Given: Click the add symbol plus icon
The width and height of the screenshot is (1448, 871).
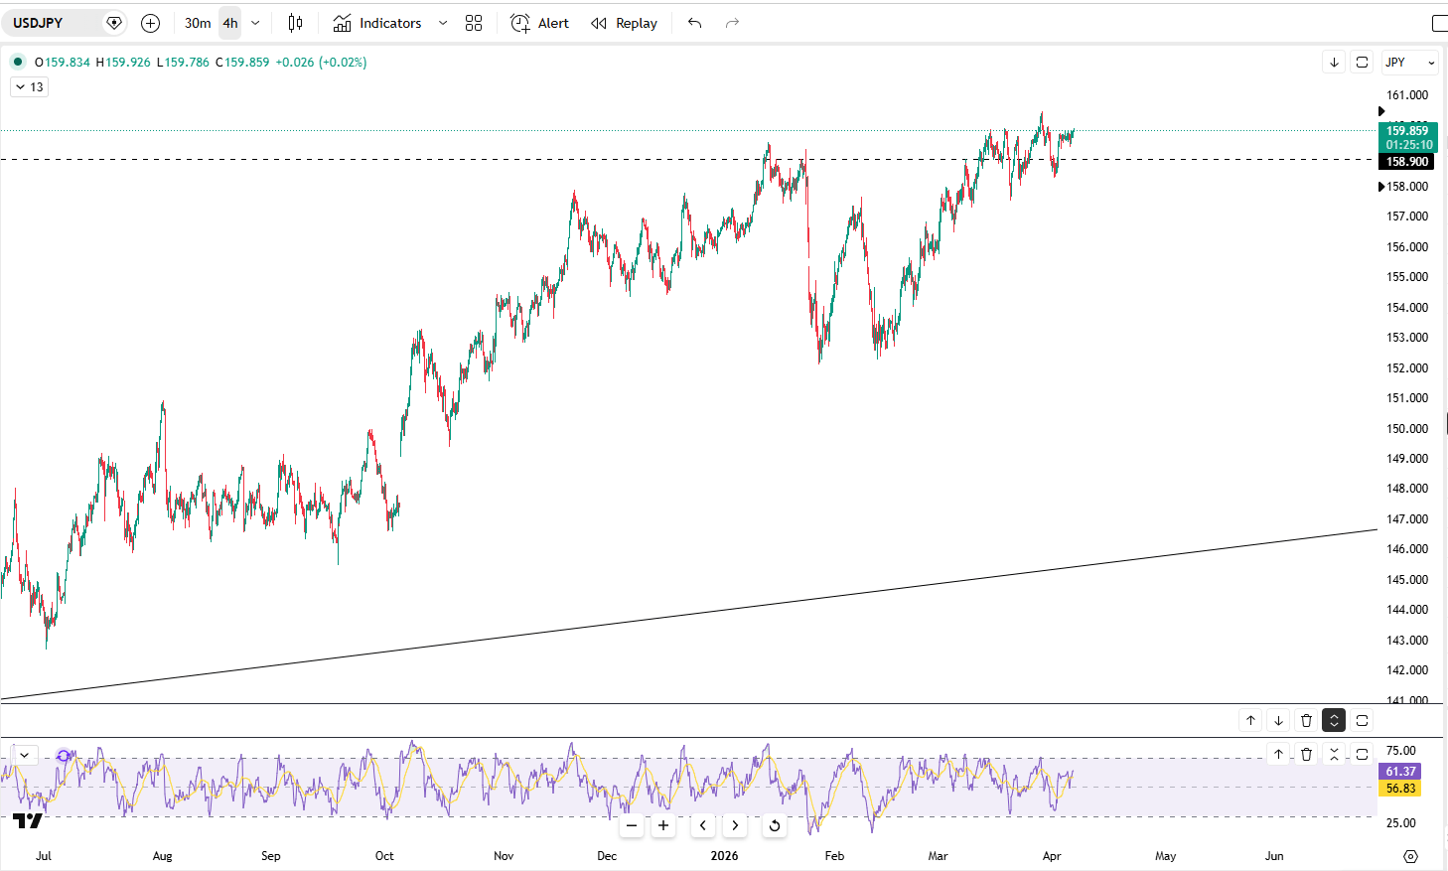Looking at the screenshot, I should (x=150, y=23).
